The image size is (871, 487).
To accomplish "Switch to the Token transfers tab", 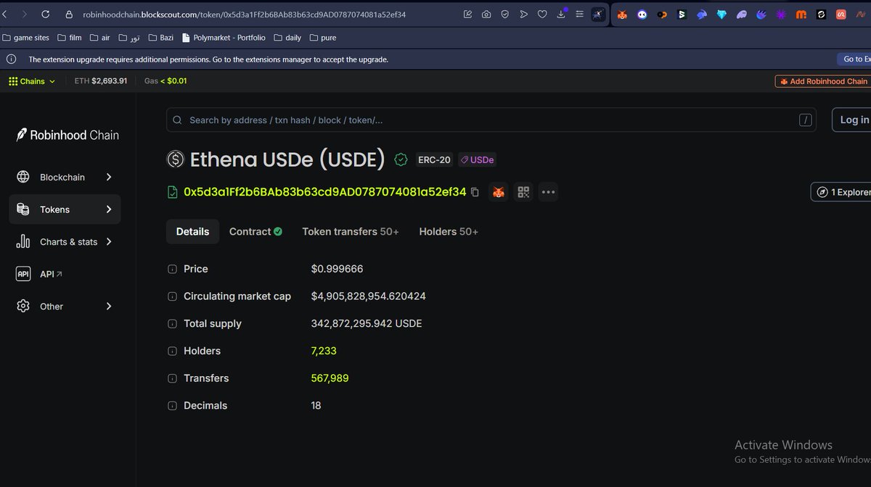I will pyautogui.click(x=351, y=232).
